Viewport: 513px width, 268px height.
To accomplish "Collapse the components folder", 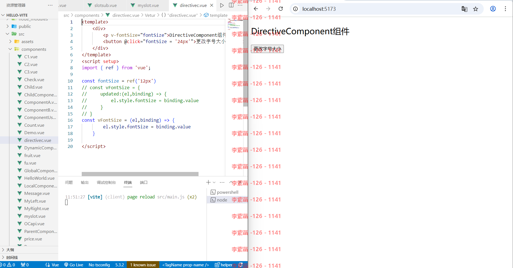I will (x=29, y=49).
